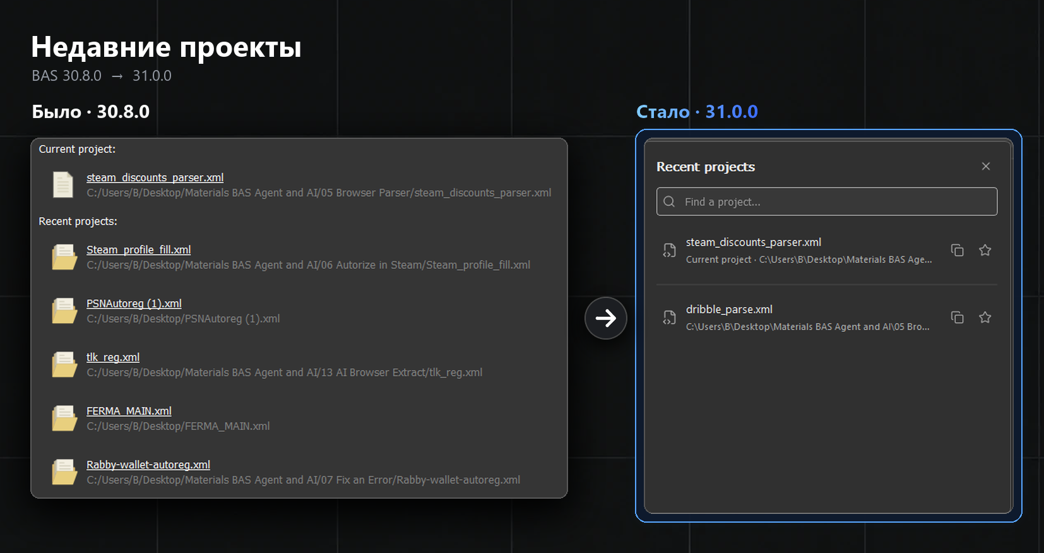Click the folder icon next to tlk_reg.xml
This screenshot has height=553, width=1044.
click(64, 364)
